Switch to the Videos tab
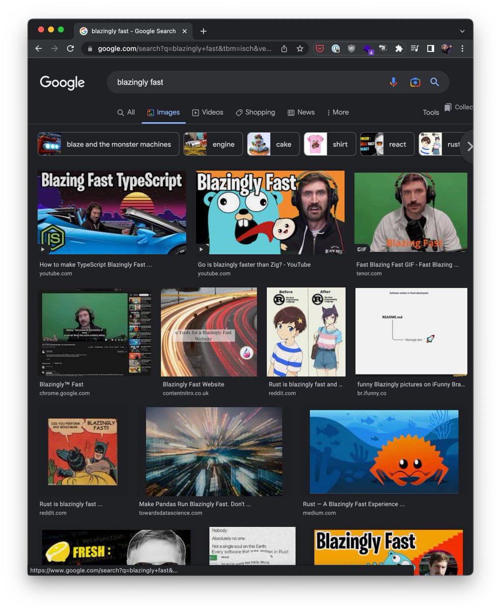 click(x=208, y=112)
